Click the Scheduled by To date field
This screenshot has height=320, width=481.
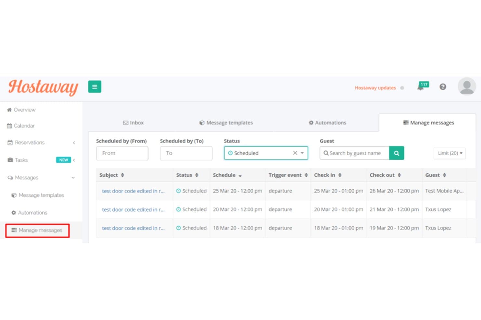click(x=186, y=153)
